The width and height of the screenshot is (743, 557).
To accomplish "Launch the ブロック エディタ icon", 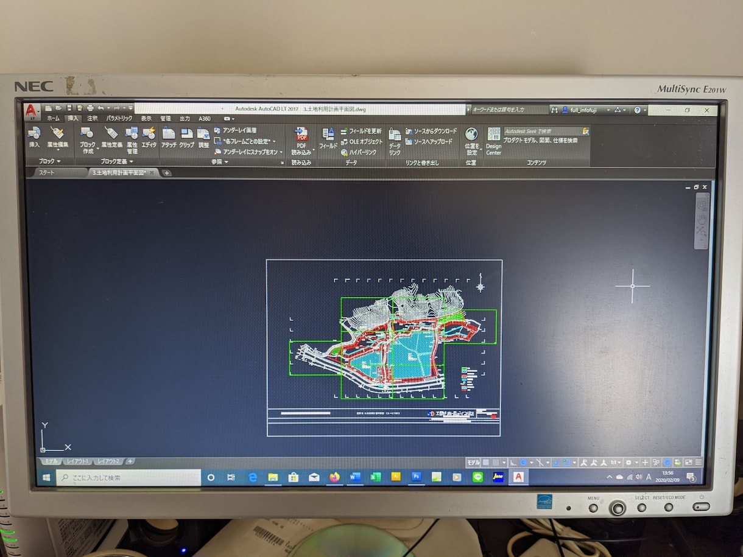I will pos(149,136).
